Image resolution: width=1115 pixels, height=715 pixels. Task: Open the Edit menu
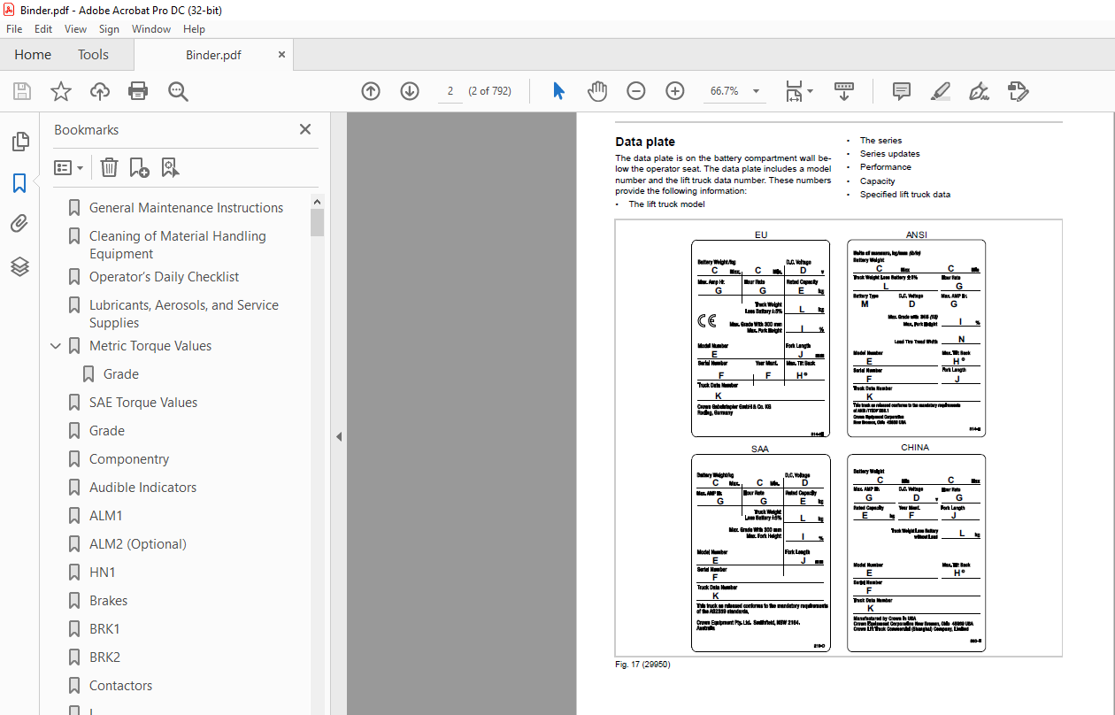point(43,29)
